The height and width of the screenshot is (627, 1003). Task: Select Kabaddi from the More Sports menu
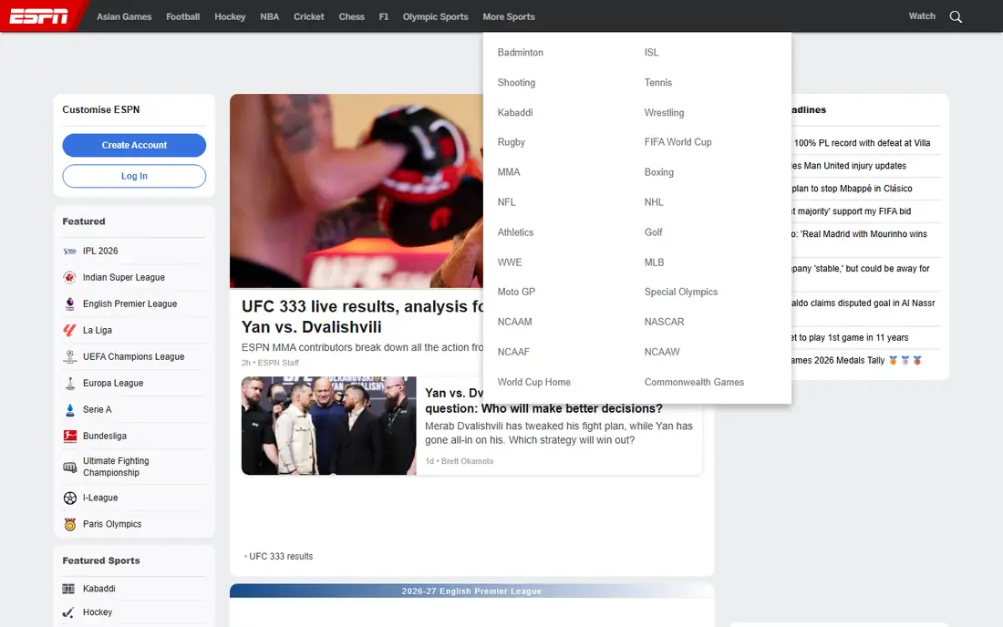tap(515, 112)
